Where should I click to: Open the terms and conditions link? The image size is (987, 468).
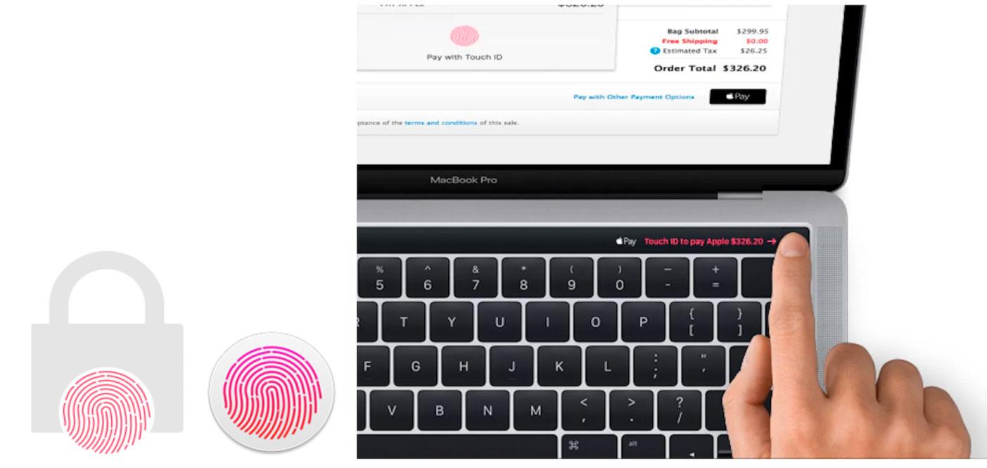(x=441, y=123)
